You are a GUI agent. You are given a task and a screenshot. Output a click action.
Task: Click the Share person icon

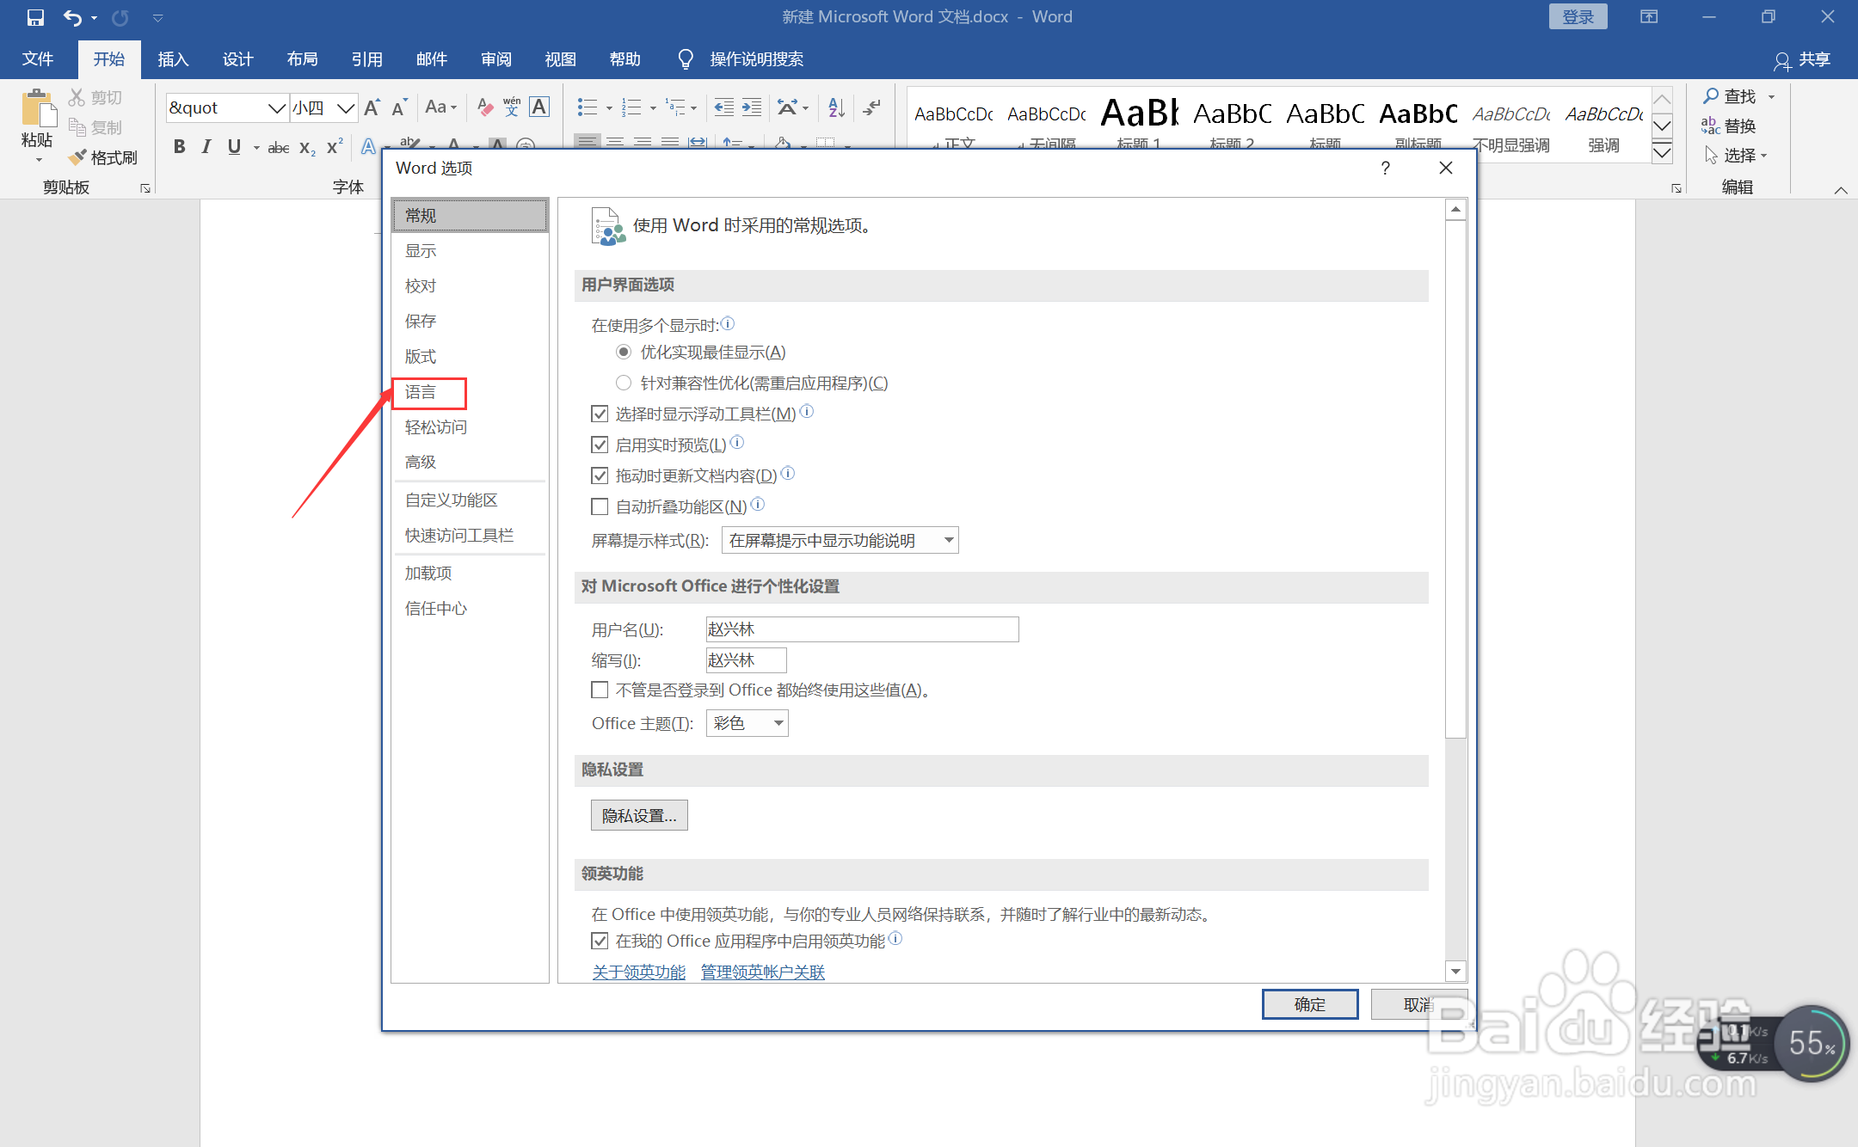pos(1782,60)
